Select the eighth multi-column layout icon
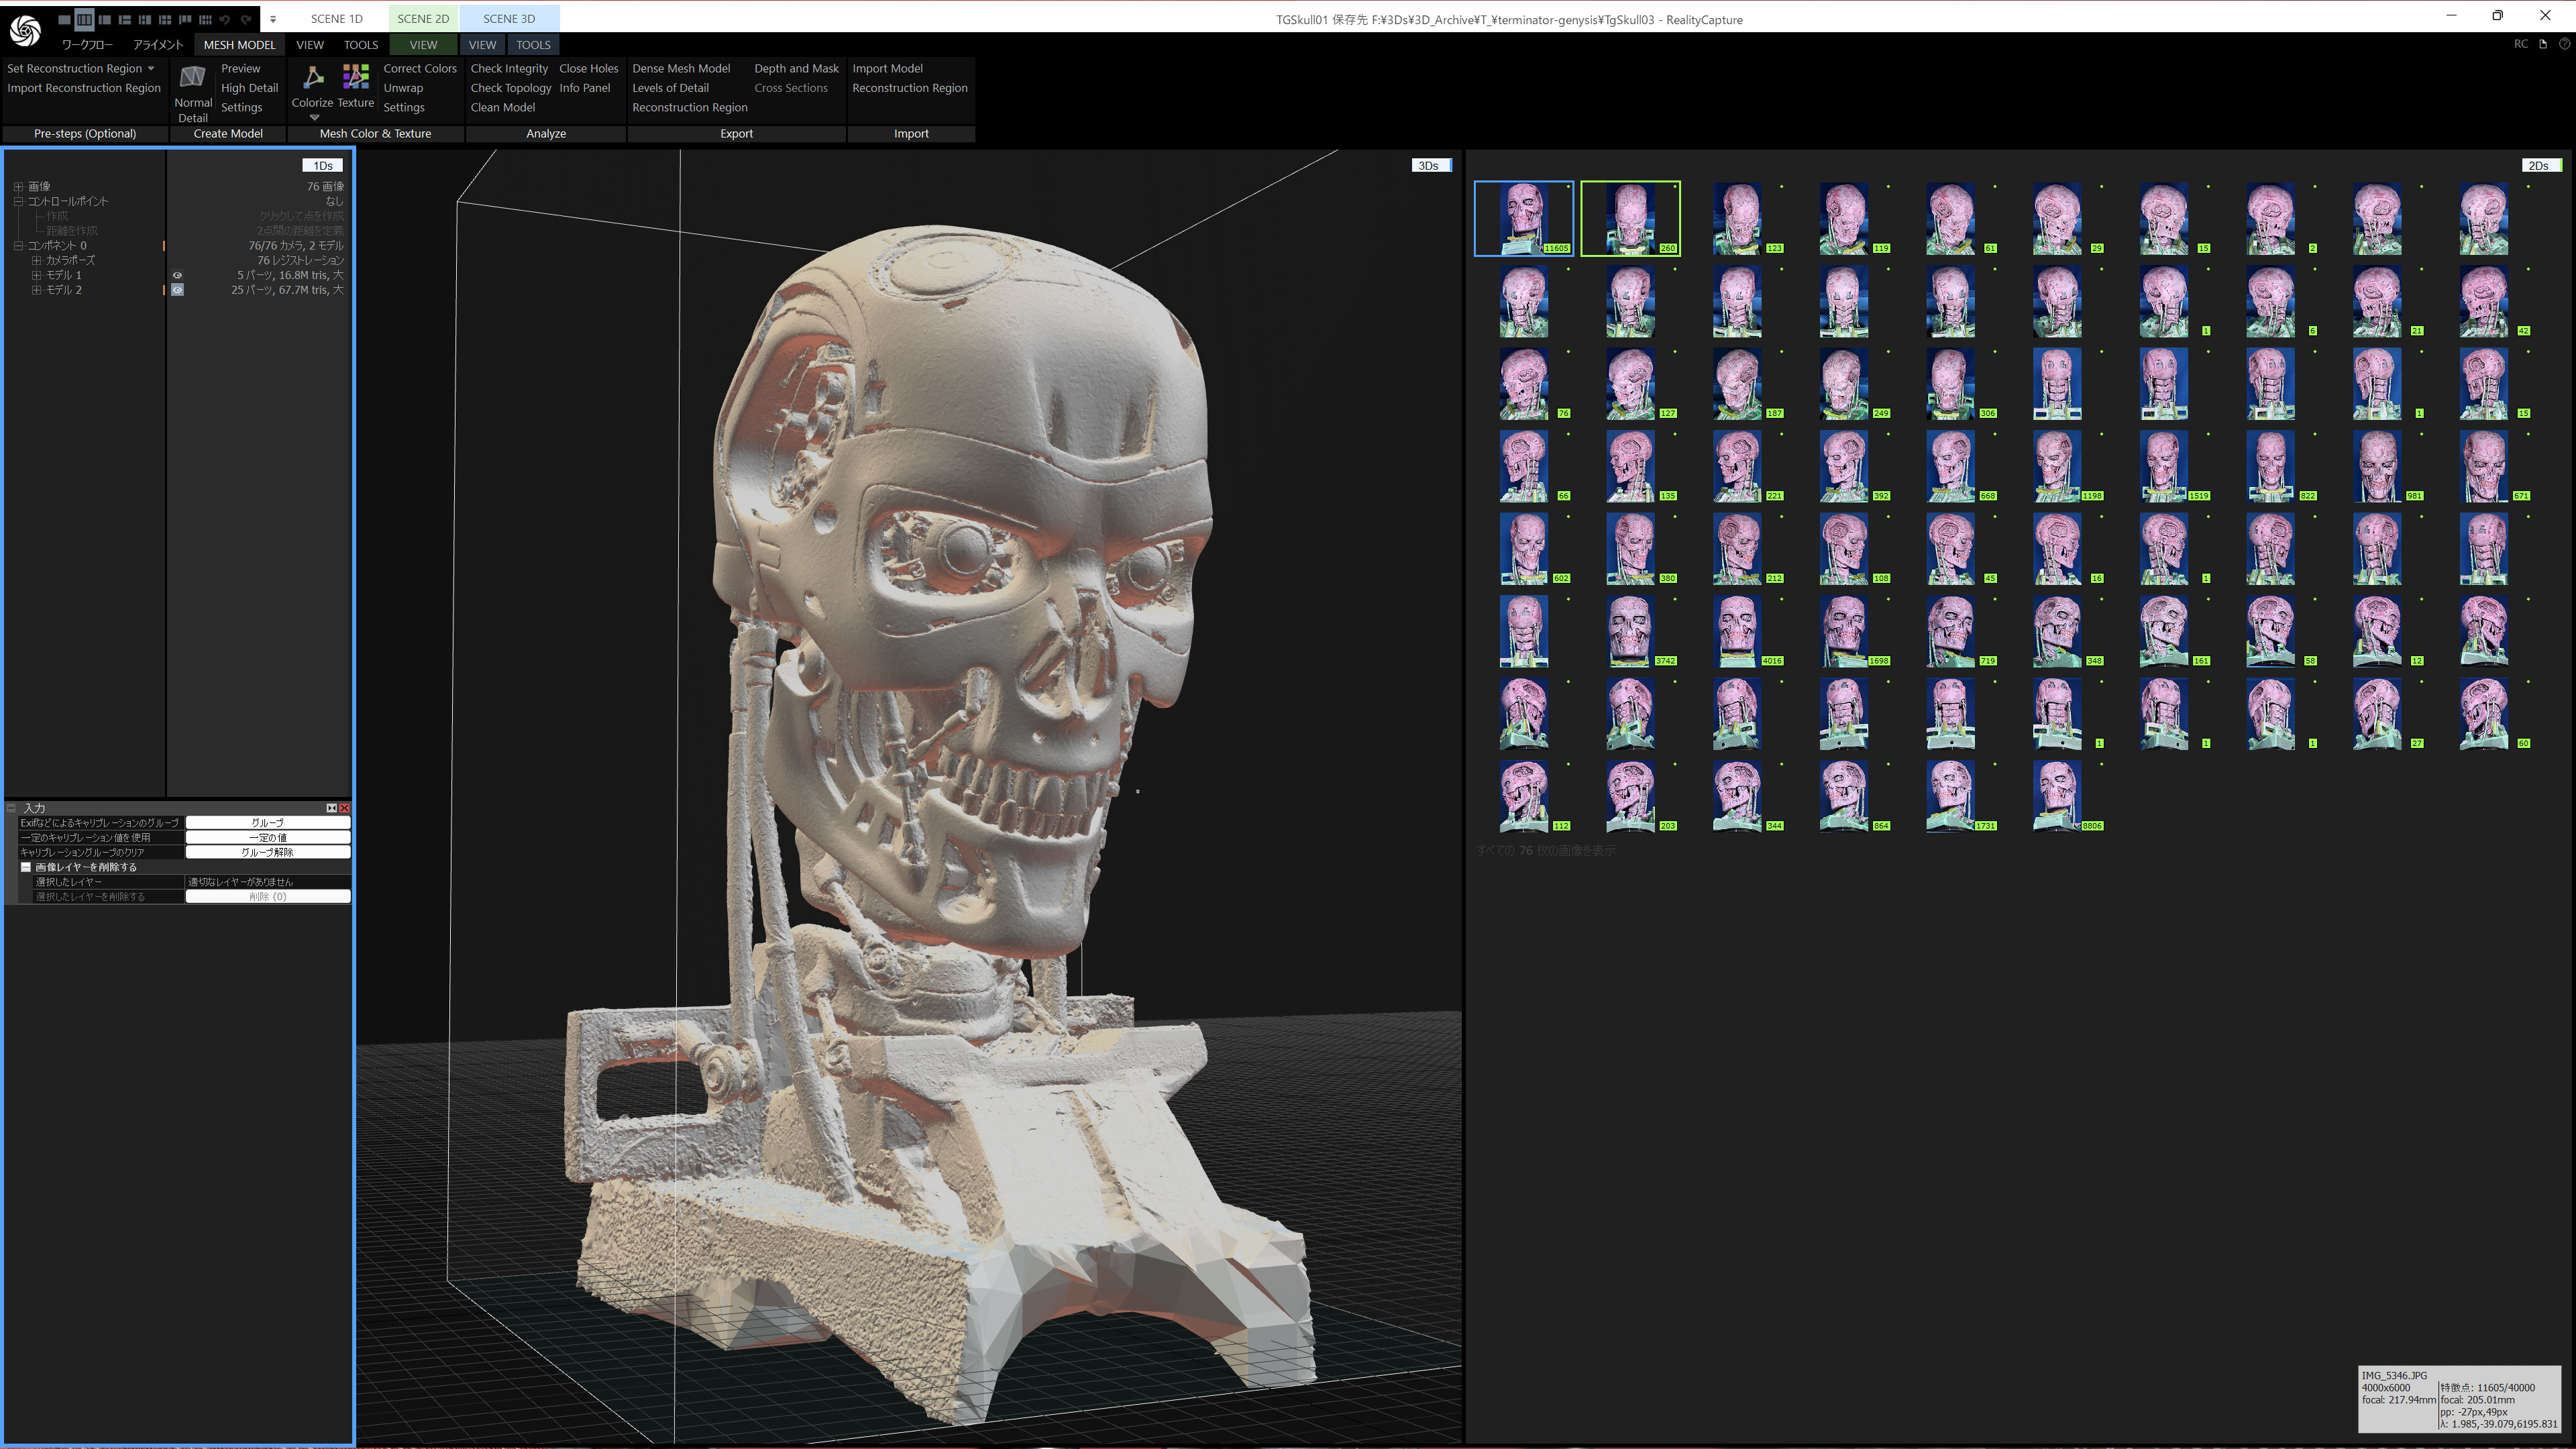2576x1449 pixels. point(205,19)
